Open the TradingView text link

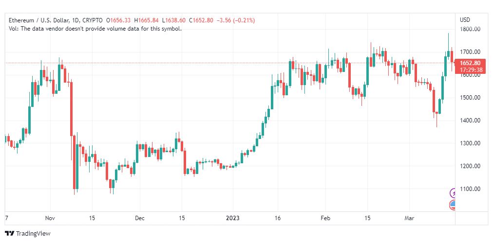point(33,234)
